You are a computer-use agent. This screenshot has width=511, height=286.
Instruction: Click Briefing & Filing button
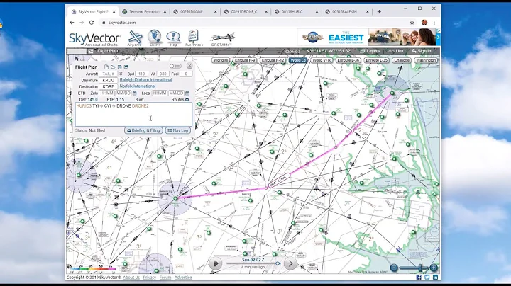coord(143,130)
